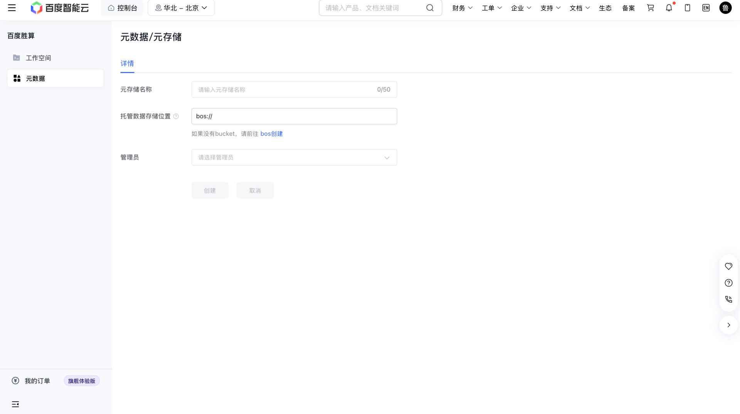The image size is (740, 414).
Task: Open 我的订单 in the sidebar
Action: pos(31,381)
